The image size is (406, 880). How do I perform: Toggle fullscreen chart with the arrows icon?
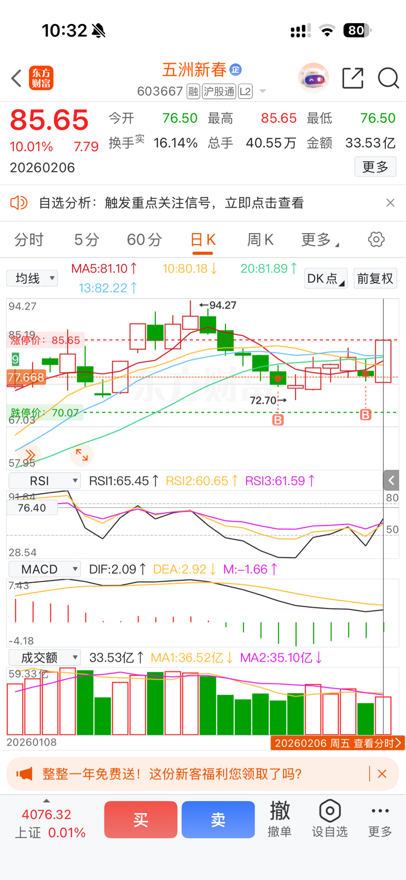(82, 454)
